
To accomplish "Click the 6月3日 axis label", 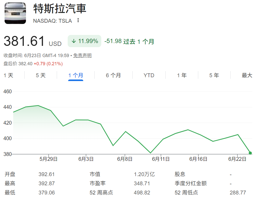I will click(86, 159).
